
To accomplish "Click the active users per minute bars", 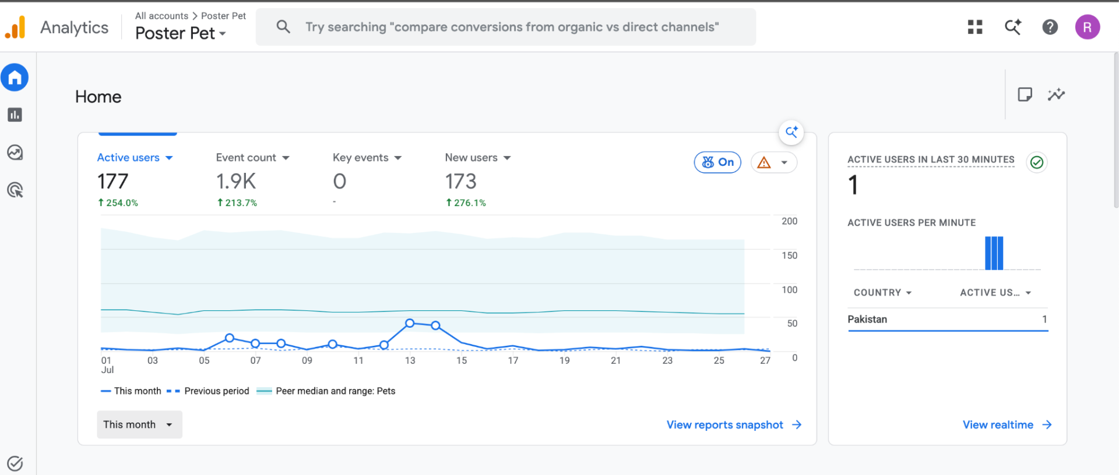I will [994, 253].
